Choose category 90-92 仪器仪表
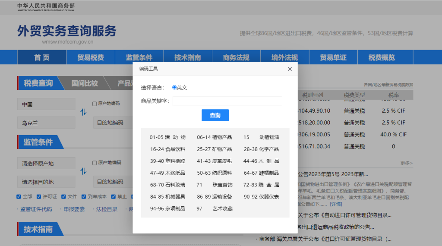The image size is (442, 246). (261, 196)
